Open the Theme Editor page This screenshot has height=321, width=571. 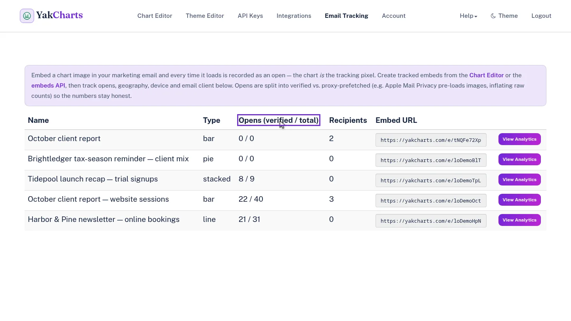pyautogui.click(x=205, y=16)
